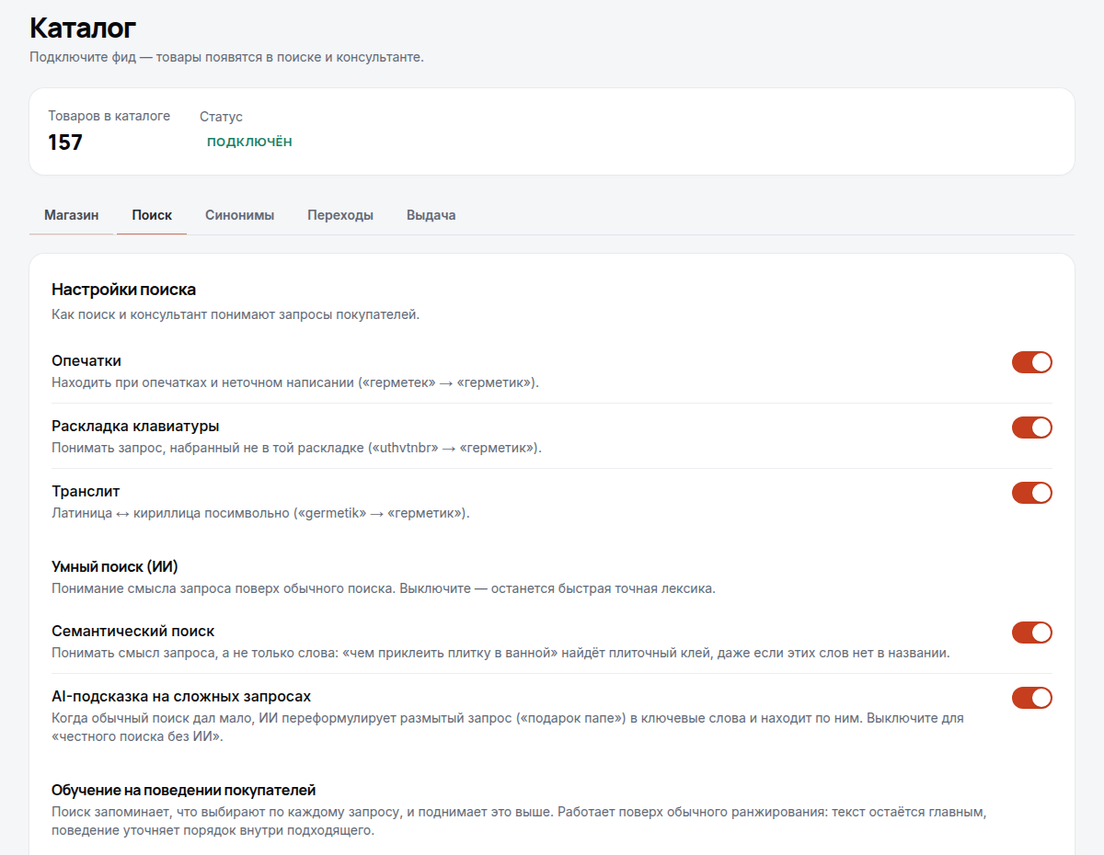This screenshot has width=1104, height=855.
Task: Click the ПОДКЛЮЧЁН status label
Action: tap(249, 142)
